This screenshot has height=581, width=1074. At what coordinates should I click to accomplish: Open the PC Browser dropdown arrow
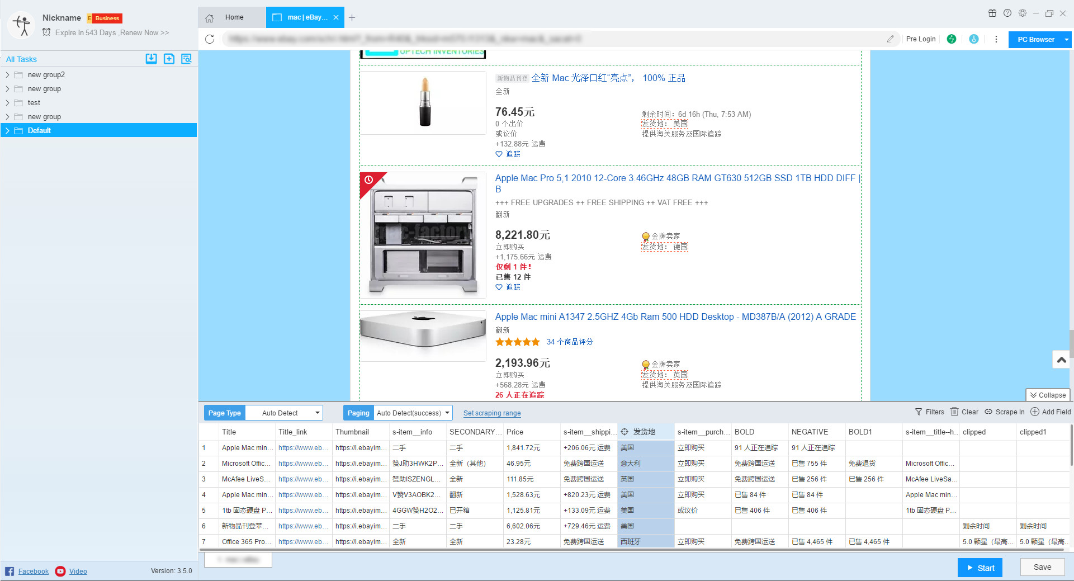click(x=1067, y=39)
